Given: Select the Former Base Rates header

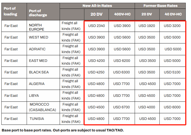Looking at the screenshot, I should pos(160,6).
